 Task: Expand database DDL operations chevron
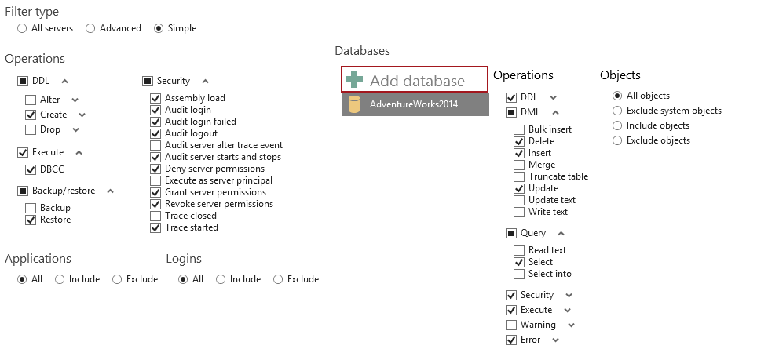(553, 98)
